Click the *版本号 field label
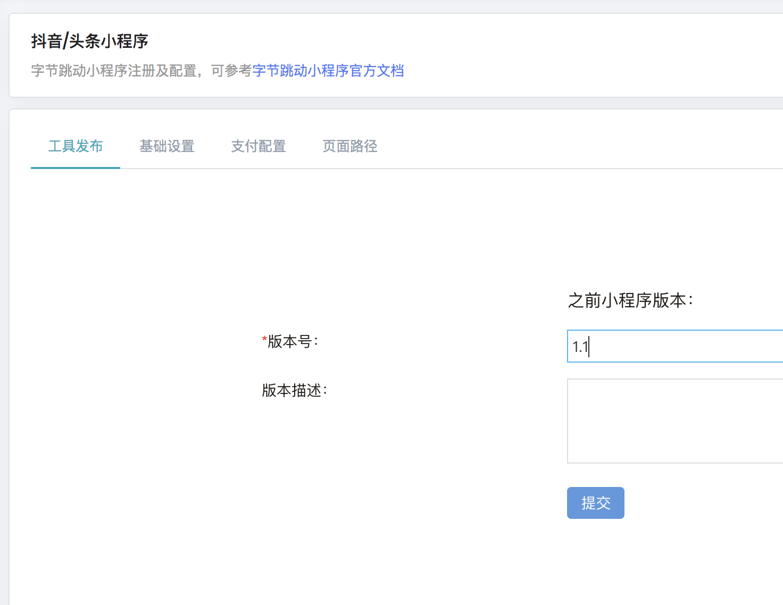The height and width of the screenshot is (605, 783). click(x=290, y=341)
